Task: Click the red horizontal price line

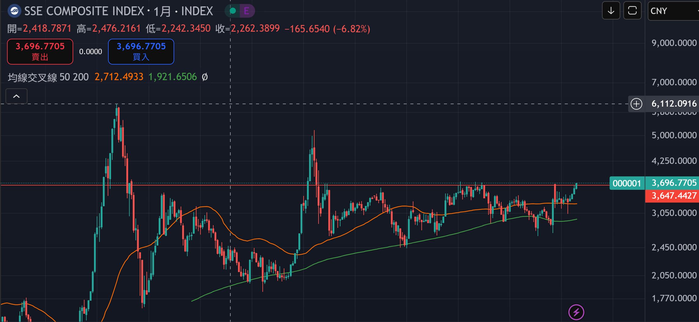Action: [x=305, y=185]
